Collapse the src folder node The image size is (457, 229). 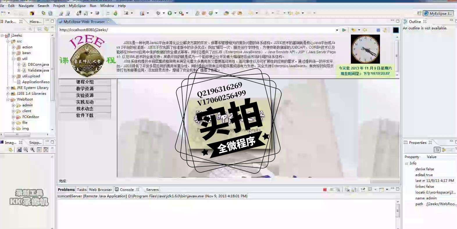(8, 41)
